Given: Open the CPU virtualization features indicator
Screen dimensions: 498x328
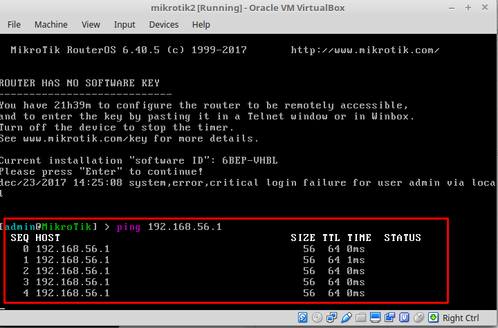Looking at the screenshot, I should [405, 318].
